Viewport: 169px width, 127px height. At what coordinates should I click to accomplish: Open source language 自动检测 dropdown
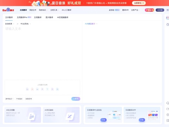[10, 24]
